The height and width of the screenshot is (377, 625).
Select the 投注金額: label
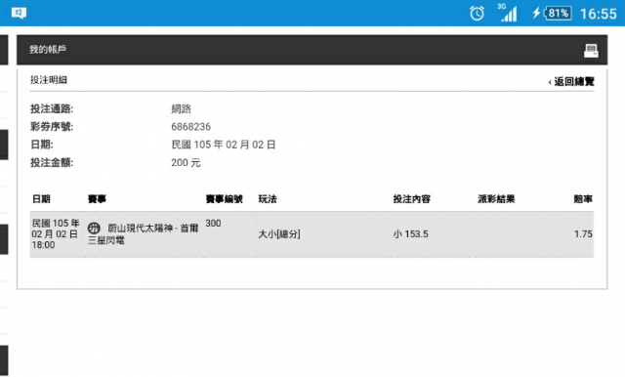tap(52, 162)
